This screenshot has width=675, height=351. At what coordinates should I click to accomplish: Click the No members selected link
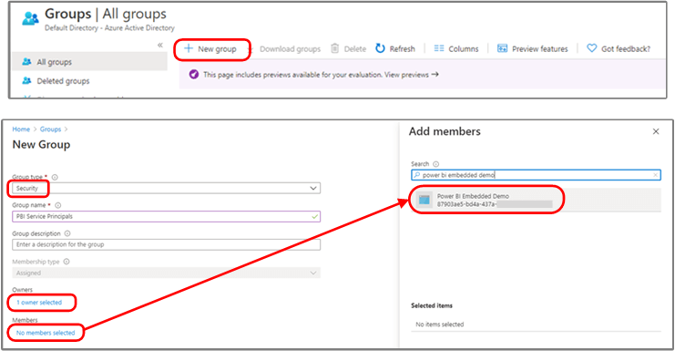coord(46,333)
